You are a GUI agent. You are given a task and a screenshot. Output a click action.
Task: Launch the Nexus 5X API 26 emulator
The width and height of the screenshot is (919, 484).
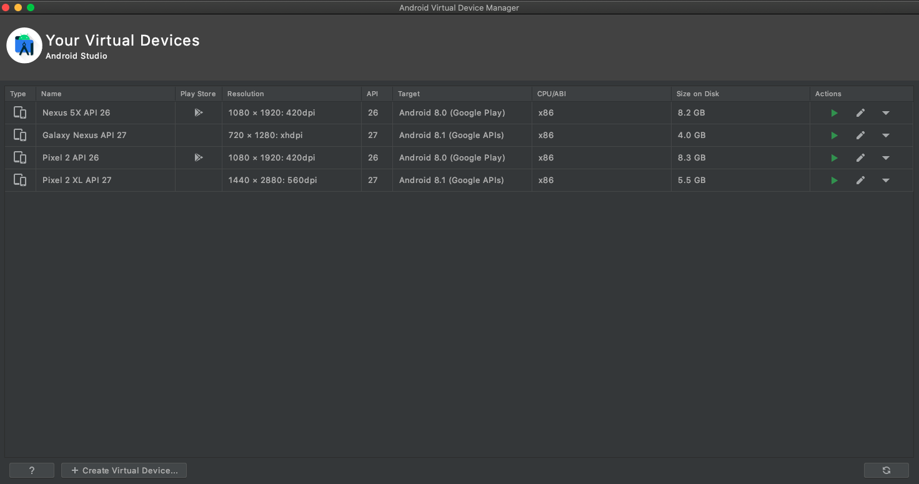click(834, 113)
